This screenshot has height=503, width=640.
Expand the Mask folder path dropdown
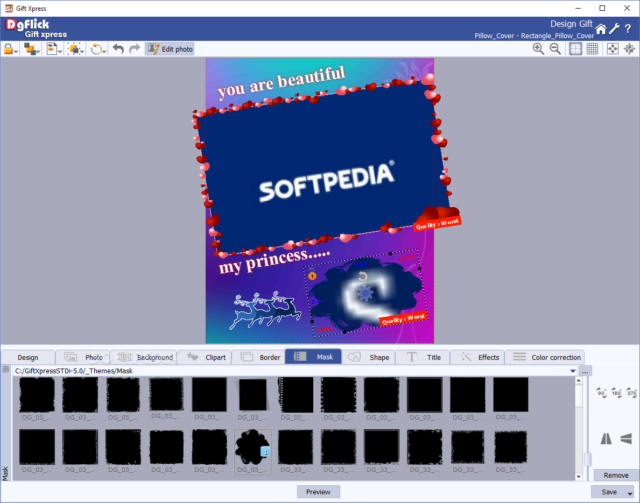(x=573, y=371)
